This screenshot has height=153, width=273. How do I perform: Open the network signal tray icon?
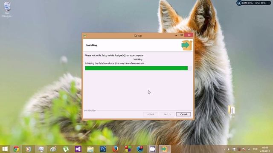[x=249, y=149]
